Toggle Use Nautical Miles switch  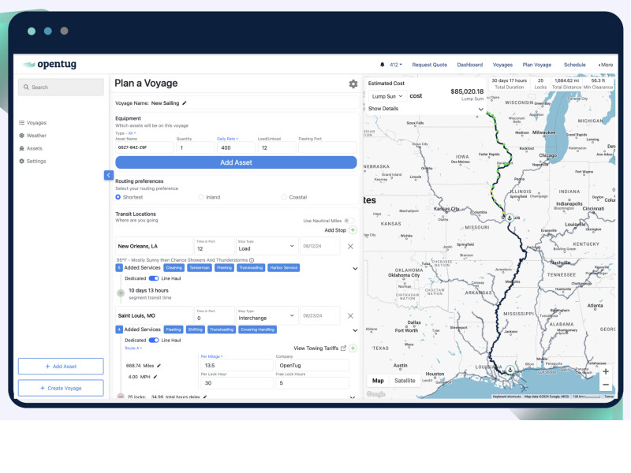click(x=349, y=221)
